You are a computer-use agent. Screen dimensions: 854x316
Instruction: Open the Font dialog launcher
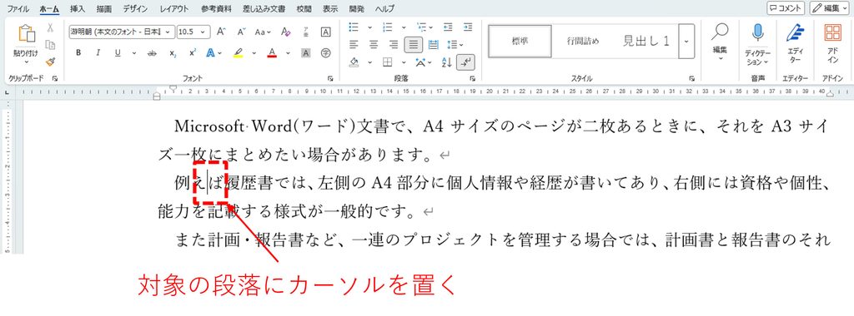(x=330, y=79)
